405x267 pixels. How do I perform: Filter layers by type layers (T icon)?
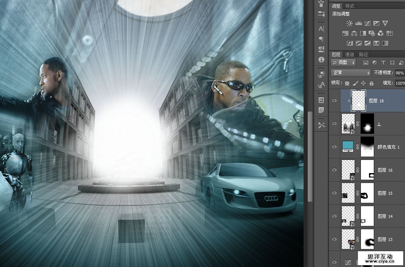[383, 63]
